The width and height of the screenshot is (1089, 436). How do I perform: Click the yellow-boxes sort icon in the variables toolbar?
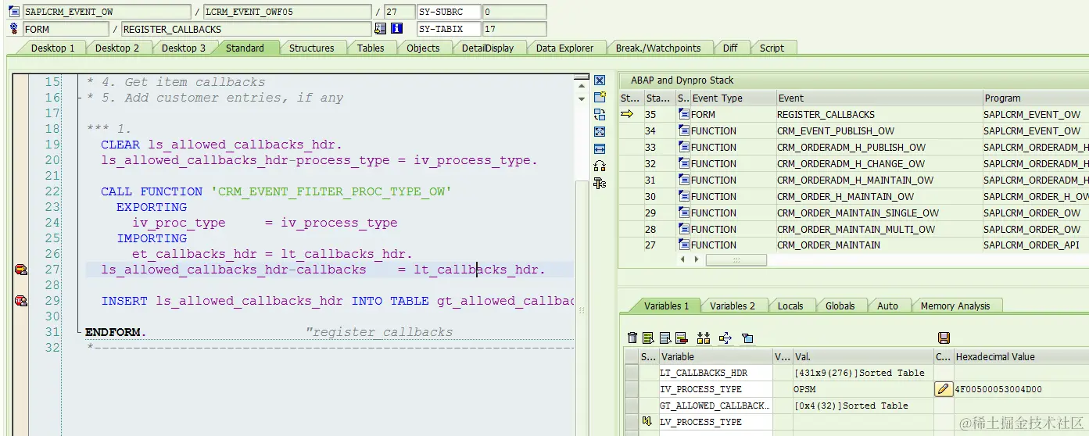click(x=704, y=338)
